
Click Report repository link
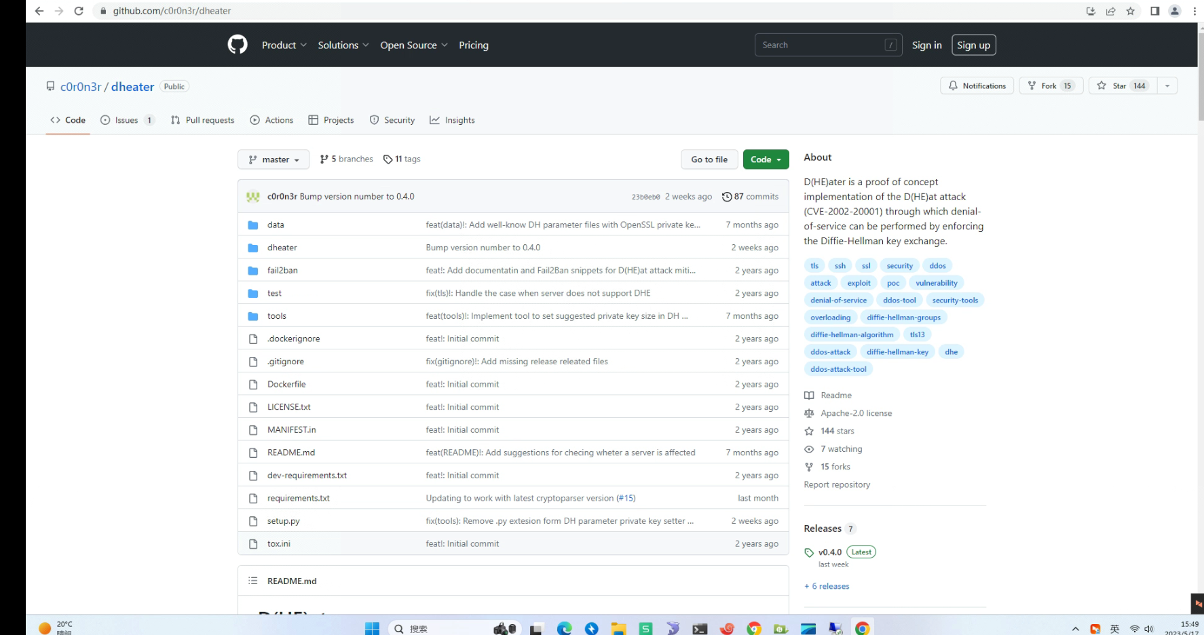837,485
